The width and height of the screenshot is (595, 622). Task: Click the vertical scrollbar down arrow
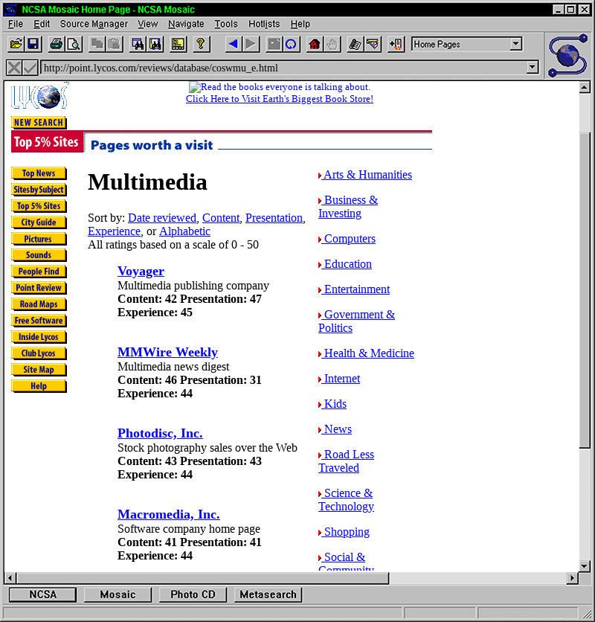coord(585,566)
